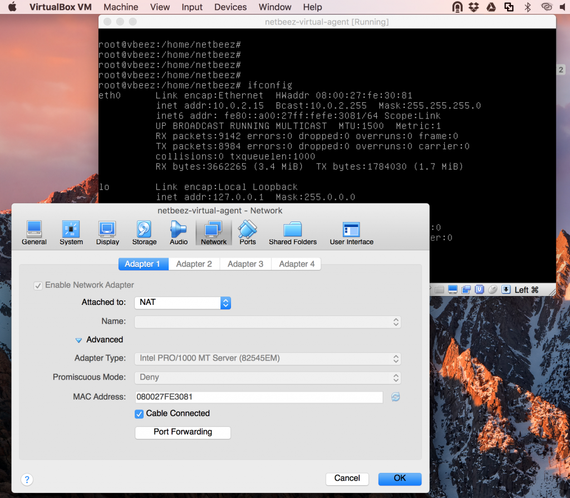The height and width of the screenshot is (498, 570).
Task: Open the Audio settings section
Action: click(x=179, y=233)
